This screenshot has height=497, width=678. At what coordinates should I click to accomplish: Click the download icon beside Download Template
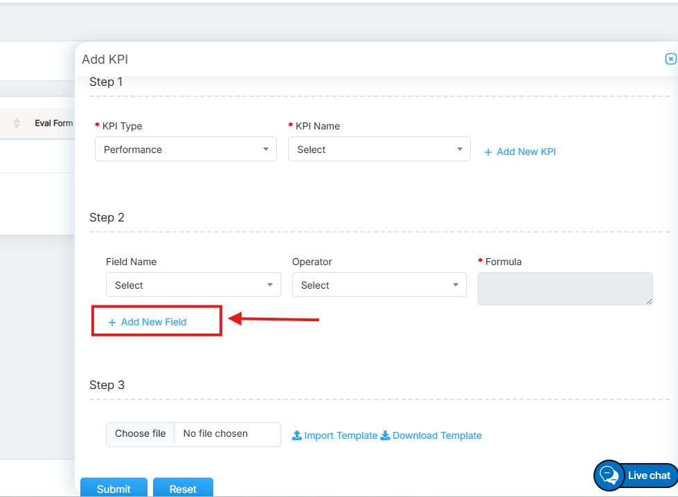(386, 435)
